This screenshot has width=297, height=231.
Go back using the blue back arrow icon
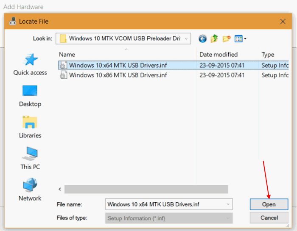pos(202,39)
